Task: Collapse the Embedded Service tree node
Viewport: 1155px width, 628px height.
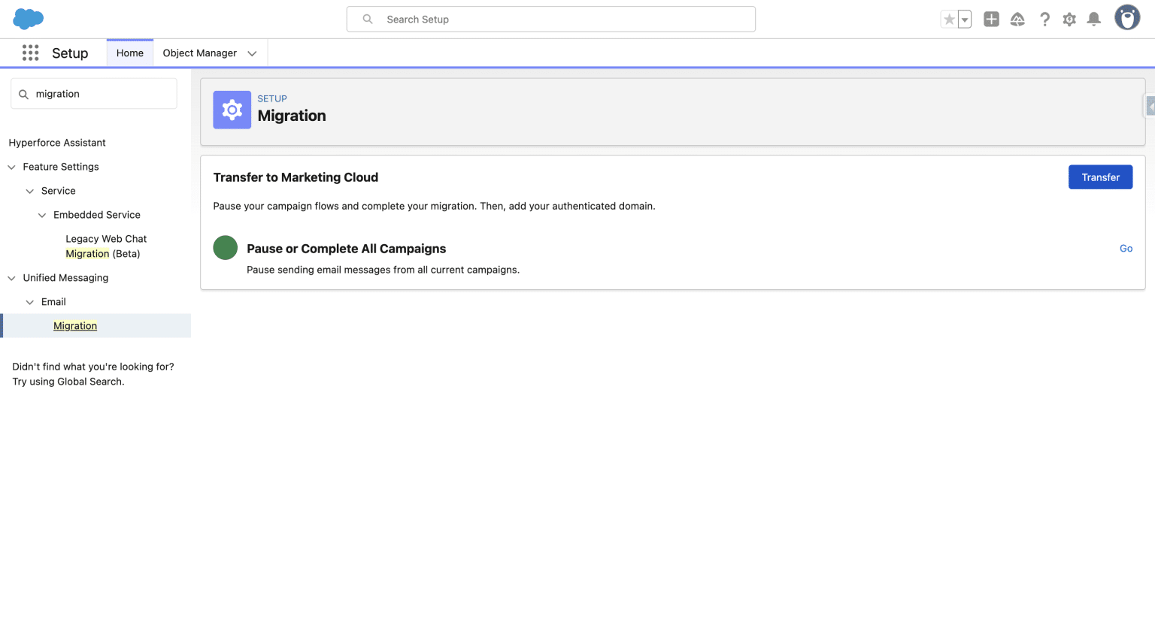Action: pyautogui.click(x=42, y=215)
